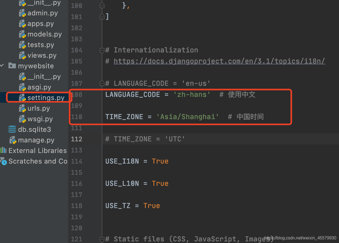Click the manage.py Python file icon
Viewport: 339px width, 243px height.
click(x=13, y=140)
